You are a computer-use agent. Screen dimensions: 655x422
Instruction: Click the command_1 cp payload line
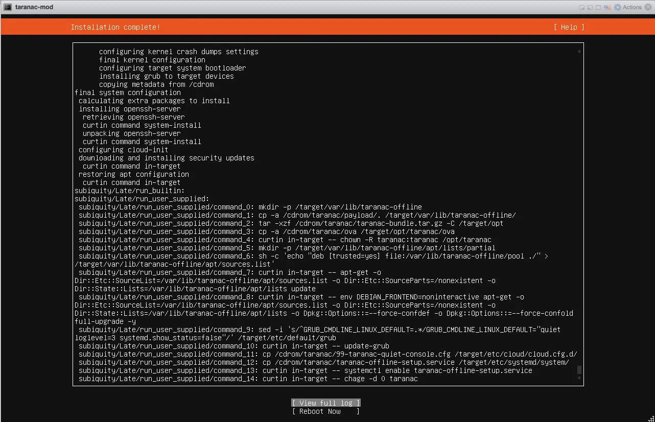297,215
